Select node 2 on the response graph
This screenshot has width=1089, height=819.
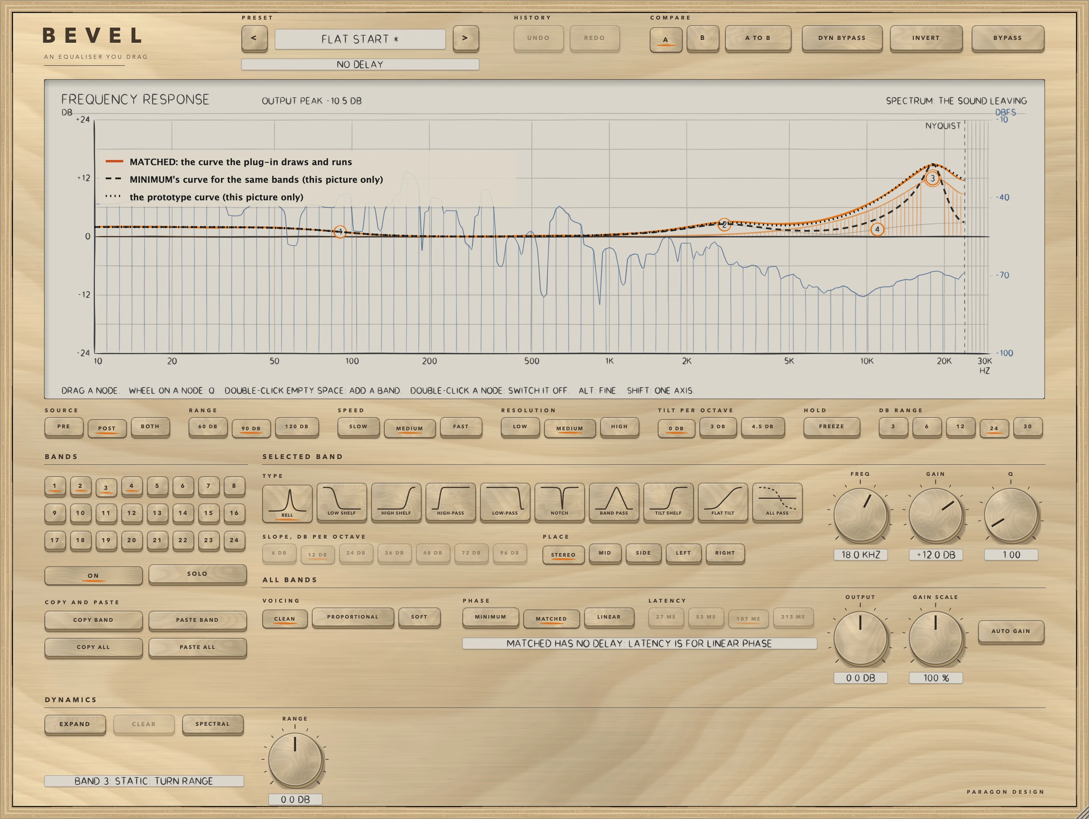pos(724,225)
